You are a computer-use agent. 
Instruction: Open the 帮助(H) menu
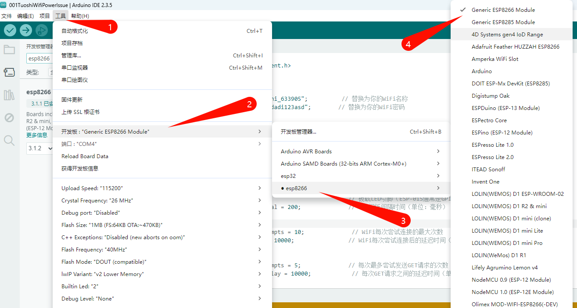pyautogui.click(x=80, y=16)
